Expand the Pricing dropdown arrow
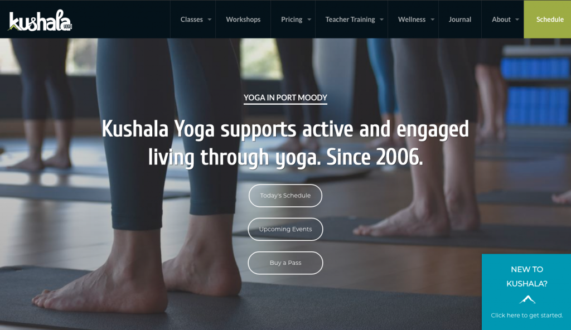 point(309,20)
